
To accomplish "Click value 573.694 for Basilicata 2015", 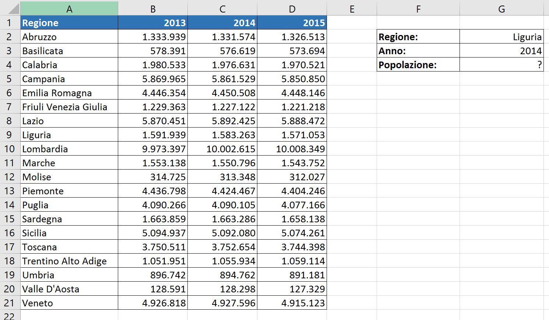I will [x=292, y=51].
